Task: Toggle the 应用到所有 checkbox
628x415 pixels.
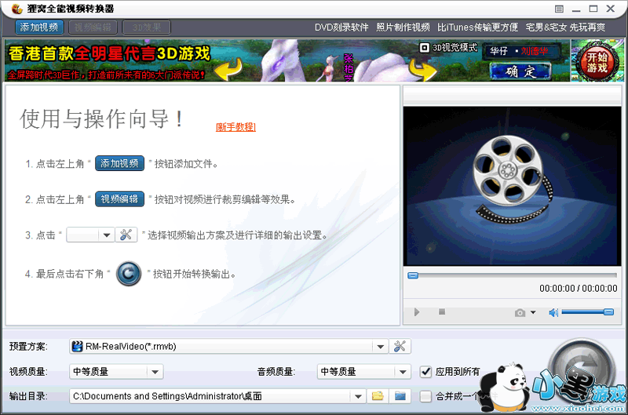Action: 425,372
